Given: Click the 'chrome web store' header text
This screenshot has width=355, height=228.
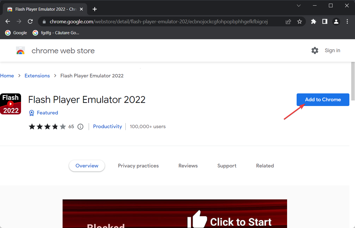Looking at the screenshot, I should [63, 51].
